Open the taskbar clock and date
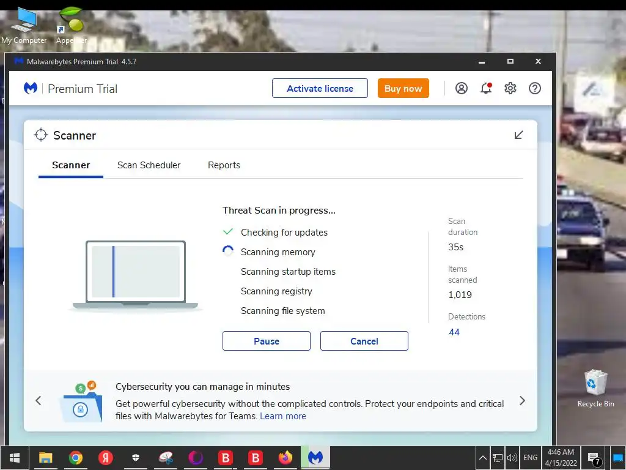 [561, 458]
